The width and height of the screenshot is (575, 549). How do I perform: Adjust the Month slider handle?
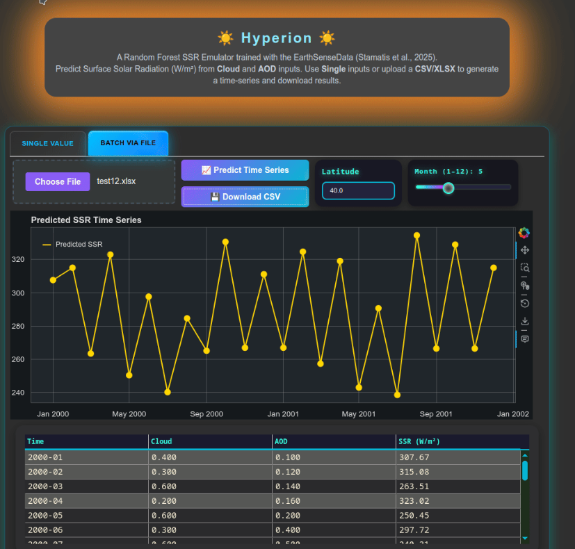coord(448,188)
